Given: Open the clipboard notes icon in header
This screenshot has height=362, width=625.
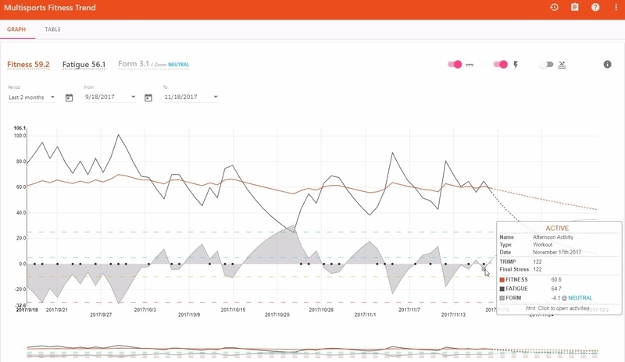Looking at the screenshot, I should click(x=574, y=7).
